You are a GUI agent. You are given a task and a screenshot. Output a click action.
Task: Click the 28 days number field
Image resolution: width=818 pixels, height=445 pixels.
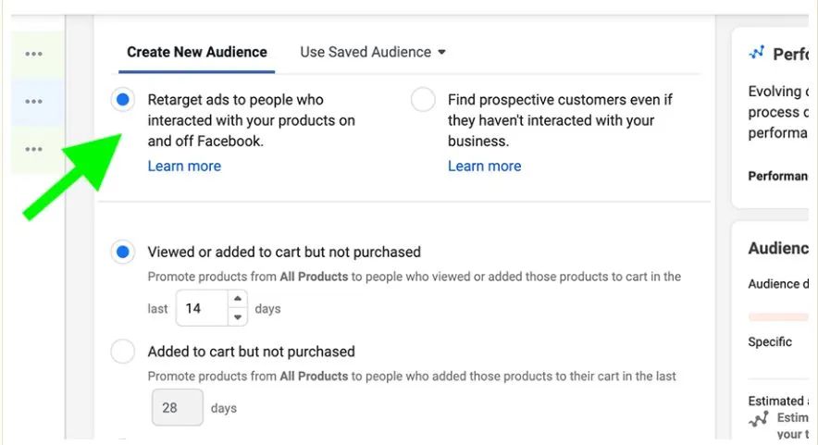click(178, 407)
